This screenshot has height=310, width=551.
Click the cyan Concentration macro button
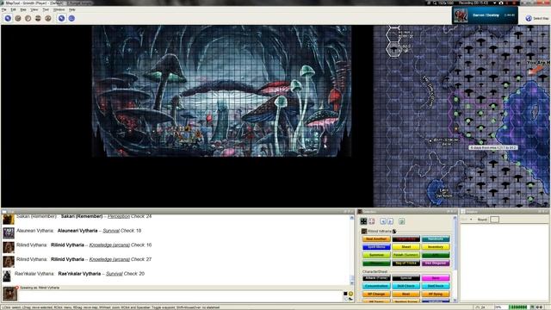376,286
